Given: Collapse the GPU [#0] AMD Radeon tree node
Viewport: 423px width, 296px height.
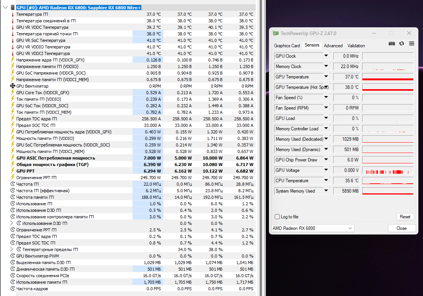Looking at the screenshot, I should (x=5, y=8).
